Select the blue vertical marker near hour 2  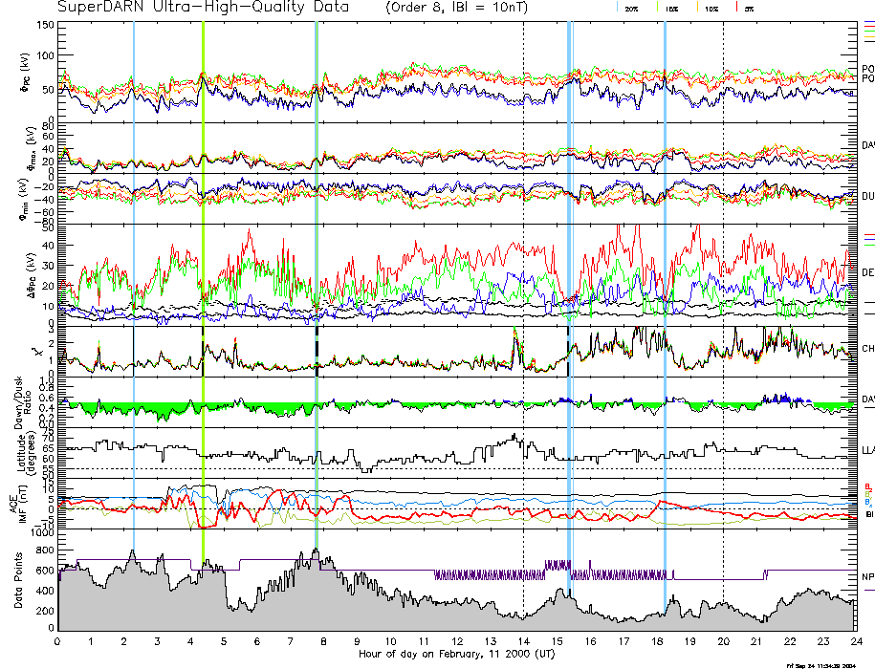tap(134, 287)
